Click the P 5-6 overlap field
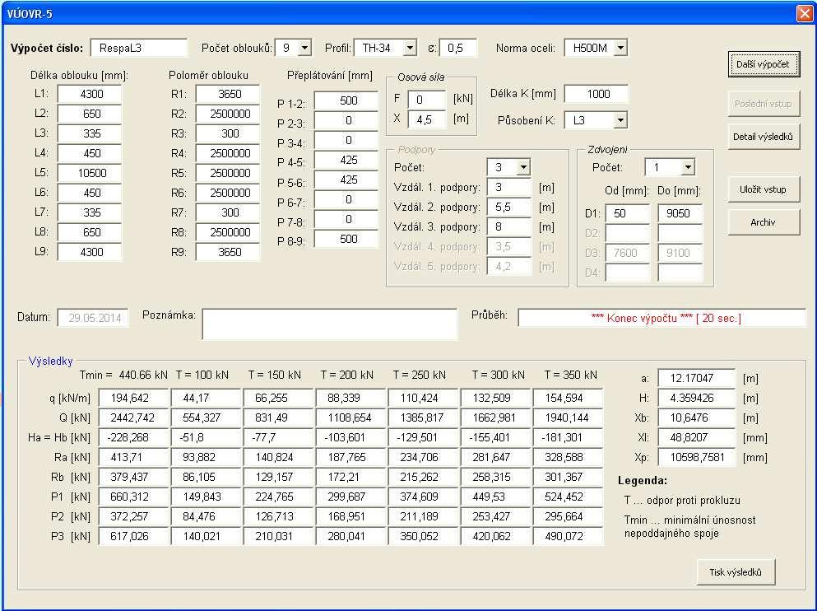The height and width of the screenshot is (611, 817). (x=346, y=180)
